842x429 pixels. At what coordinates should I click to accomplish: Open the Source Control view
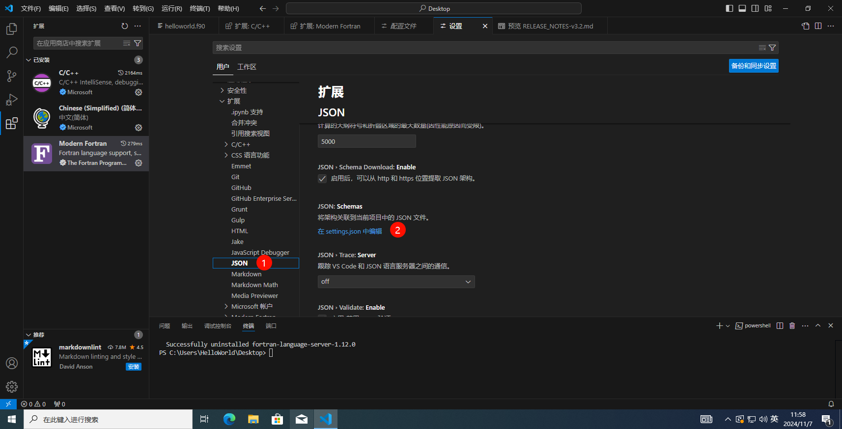11,76
